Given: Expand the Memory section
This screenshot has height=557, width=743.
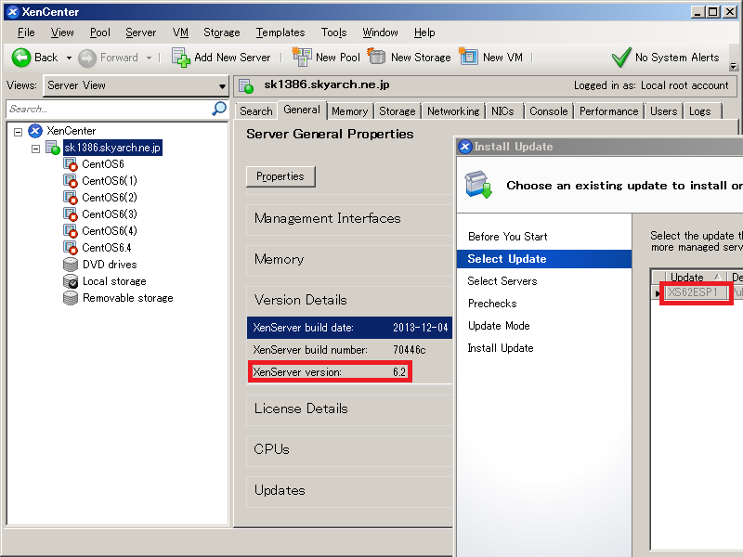Looking at the screenshot, I should coord(349,259).
